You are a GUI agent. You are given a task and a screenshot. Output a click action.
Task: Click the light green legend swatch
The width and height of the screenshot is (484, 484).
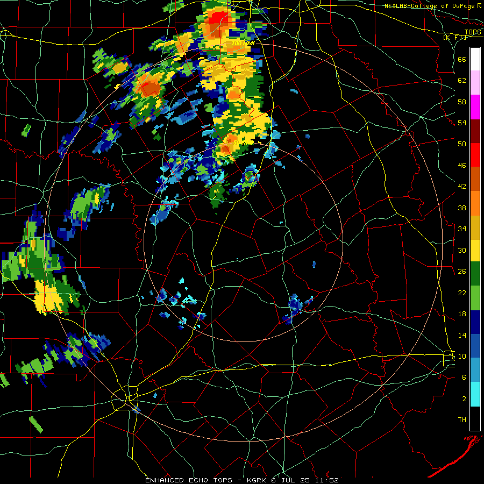click(475, 298)
